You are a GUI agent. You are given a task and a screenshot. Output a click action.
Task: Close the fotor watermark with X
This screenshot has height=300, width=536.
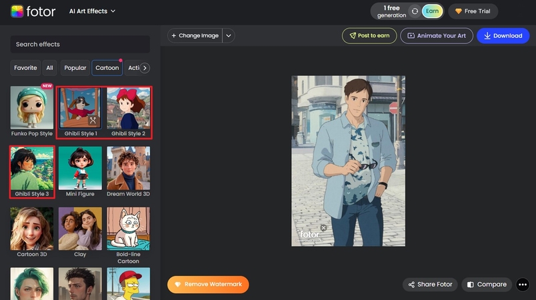(x=323, y=227)
